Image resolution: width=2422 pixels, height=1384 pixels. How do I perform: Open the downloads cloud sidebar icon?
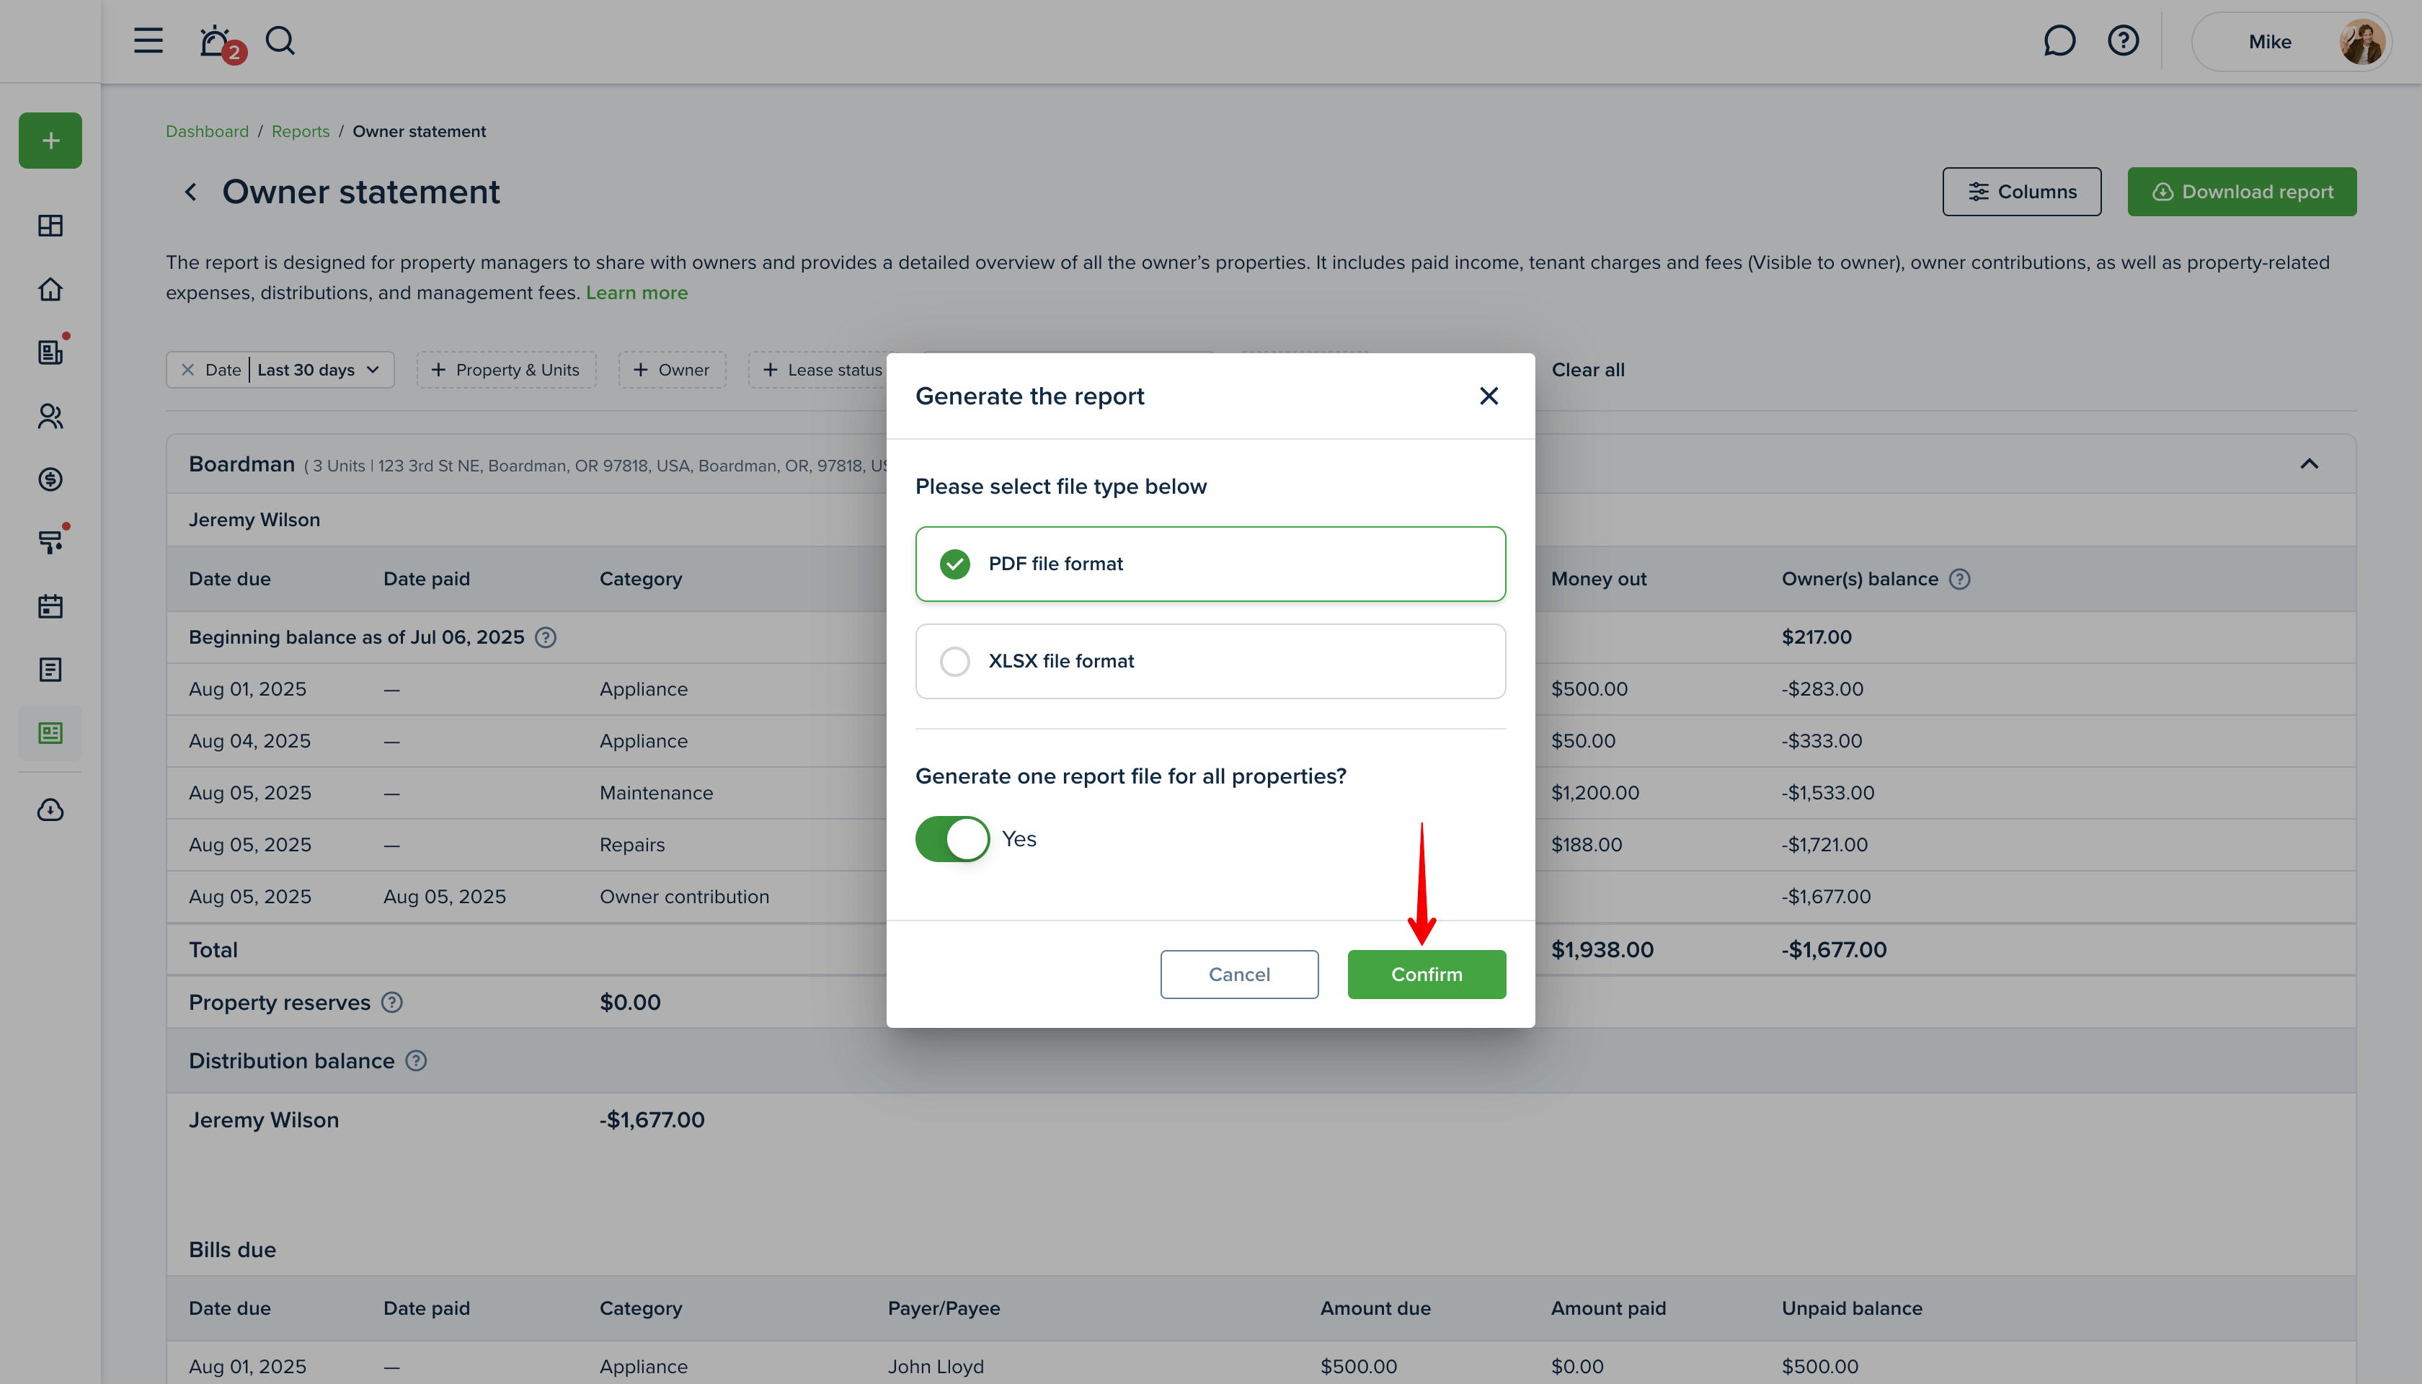50,810
